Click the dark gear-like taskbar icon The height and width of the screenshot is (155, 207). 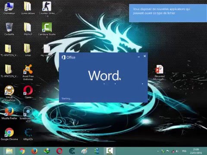(72, 151)
